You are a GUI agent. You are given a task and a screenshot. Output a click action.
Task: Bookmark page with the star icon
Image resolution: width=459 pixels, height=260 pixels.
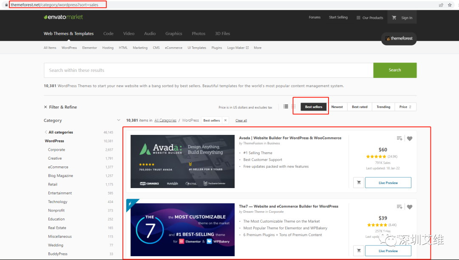pyautogui.click(x=450, y=5)
